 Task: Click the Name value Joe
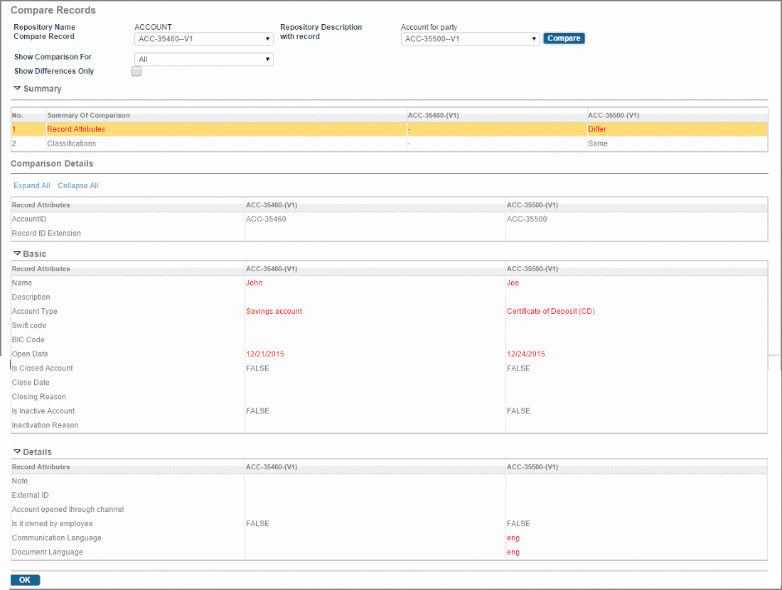coord(513,283)
